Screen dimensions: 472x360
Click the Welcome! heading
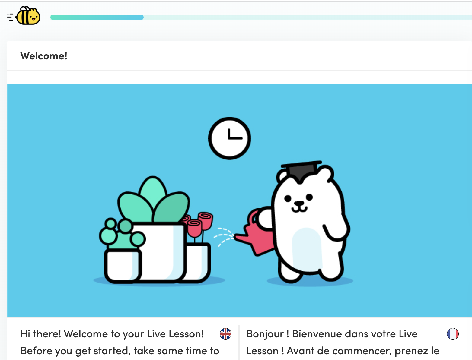[x=44, y=56]
